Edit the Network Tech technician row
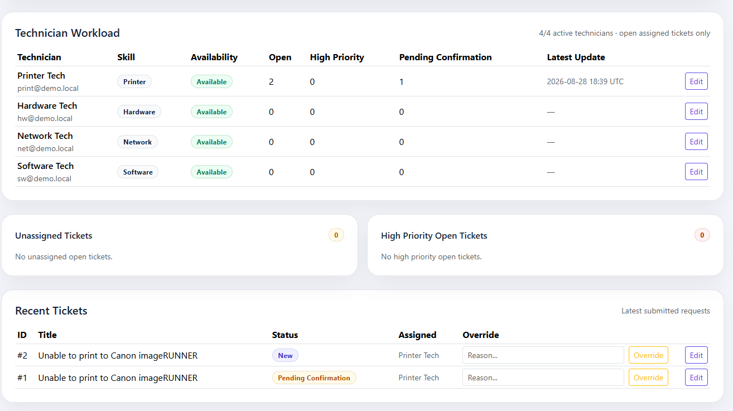 (696, 142)
